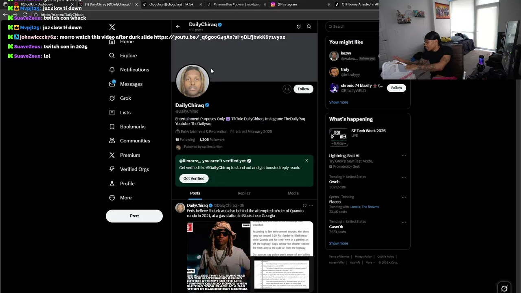The height and width of the screenshot is (293, 521).
Task: Open options for CaseOh trend
Action: (x=404, y=222)
